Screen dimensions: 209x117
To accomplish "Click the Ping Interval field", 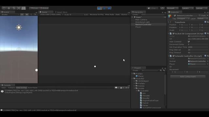I will coord(198,50).
